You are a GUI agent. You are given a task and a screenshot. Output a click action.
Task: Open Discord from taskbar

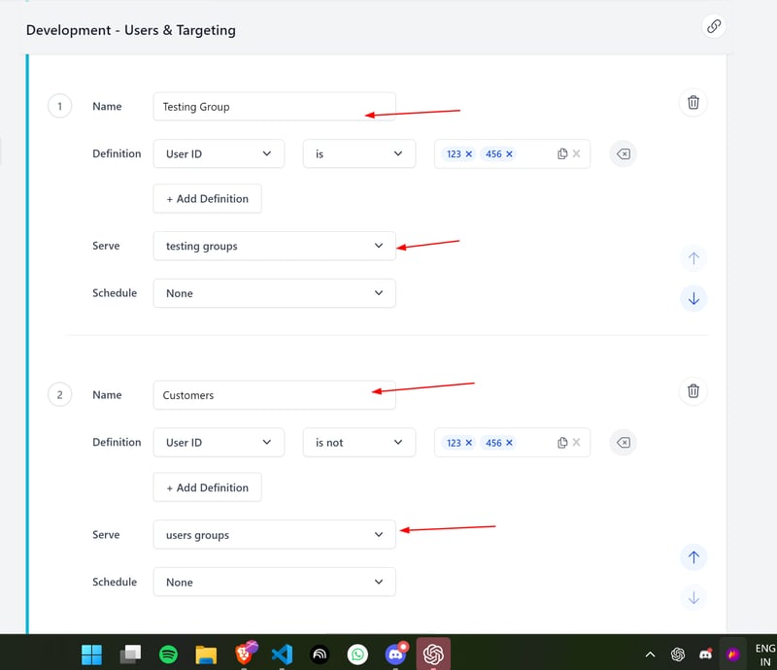pos(396,654)
